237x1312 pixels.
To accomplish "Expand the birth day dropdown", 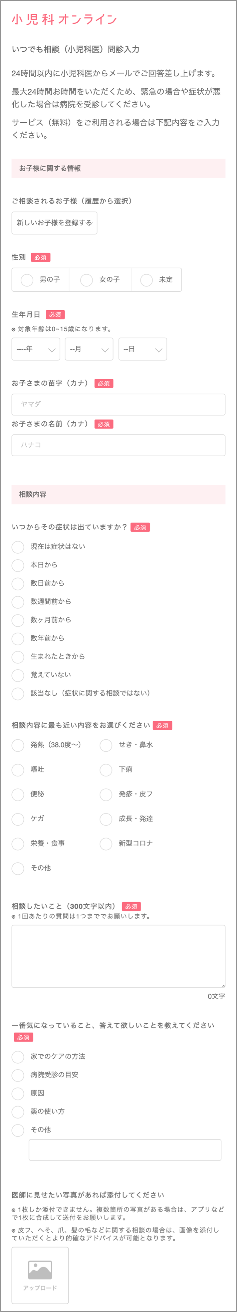I will point(143,349).
